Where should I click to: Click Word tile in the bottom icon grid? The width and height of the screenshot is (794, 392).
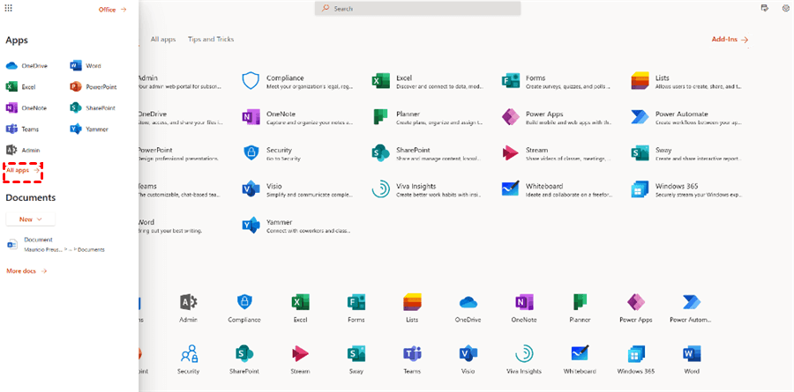(x=691, y=359)
